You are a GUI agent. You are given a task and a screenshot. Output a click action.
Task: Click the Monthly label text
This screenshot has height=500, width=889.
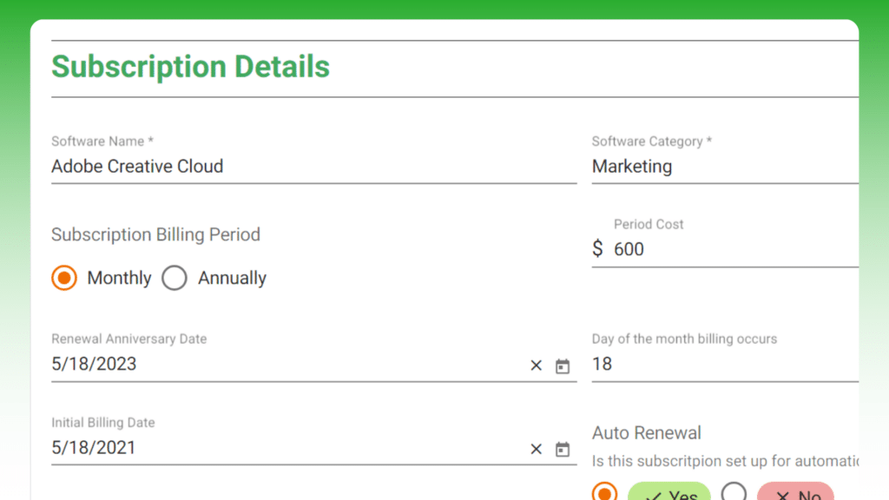(119, 279)
